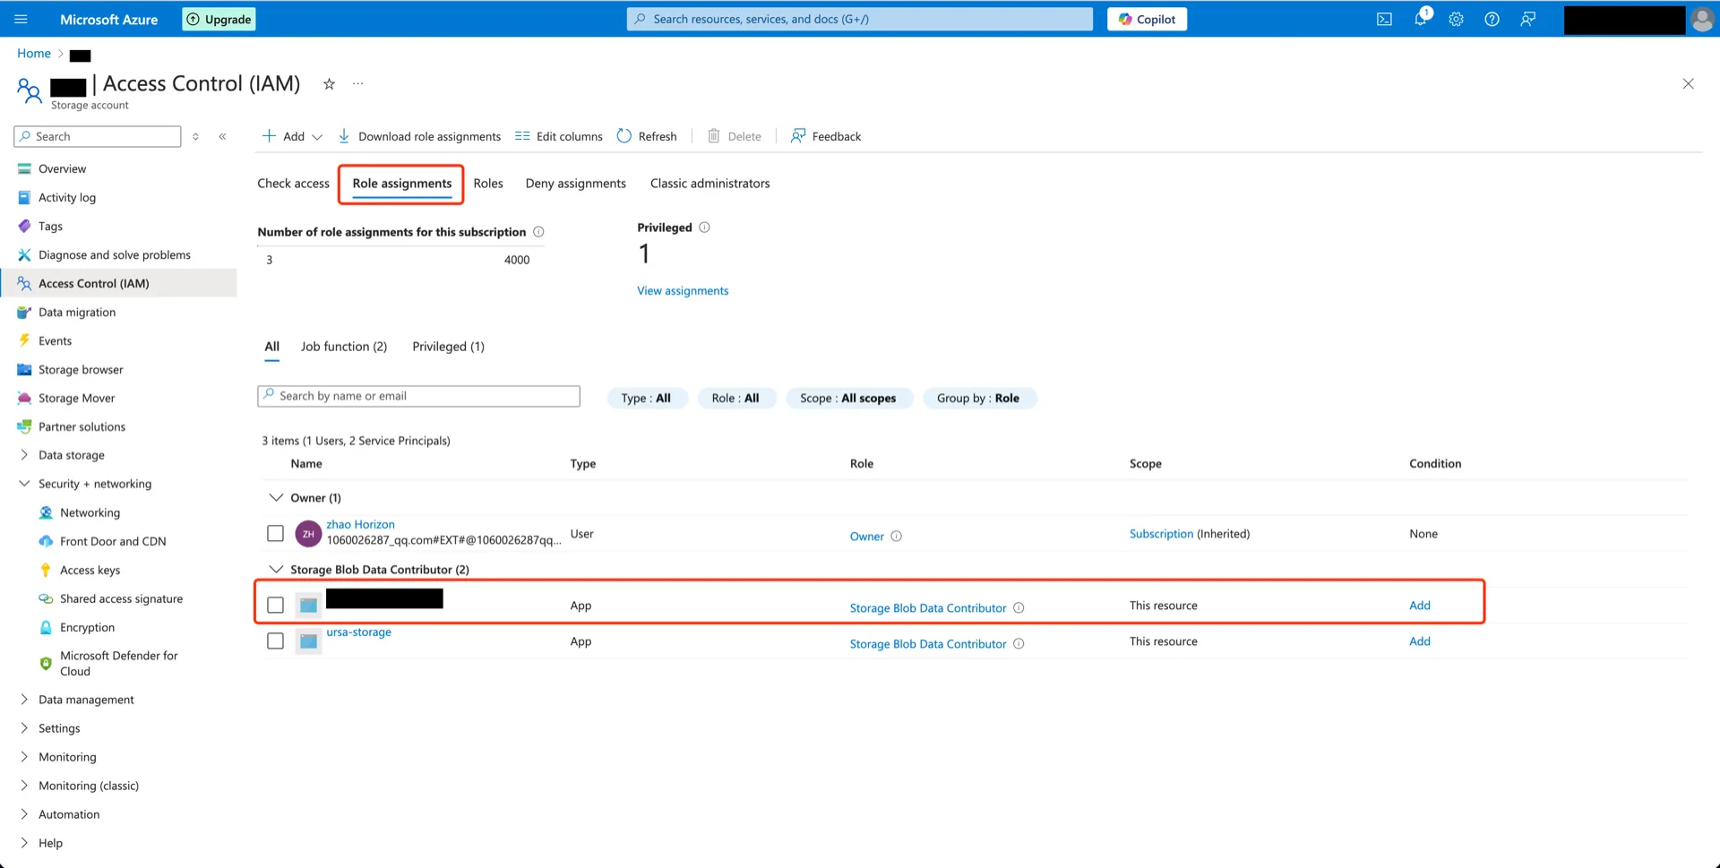
Task: Open Shared access signature page
Action: 121,598
